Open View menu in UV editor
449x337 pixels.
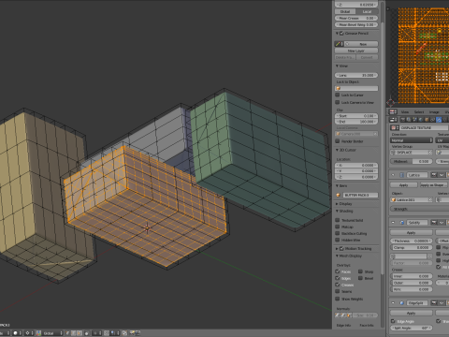coord(405,111)
